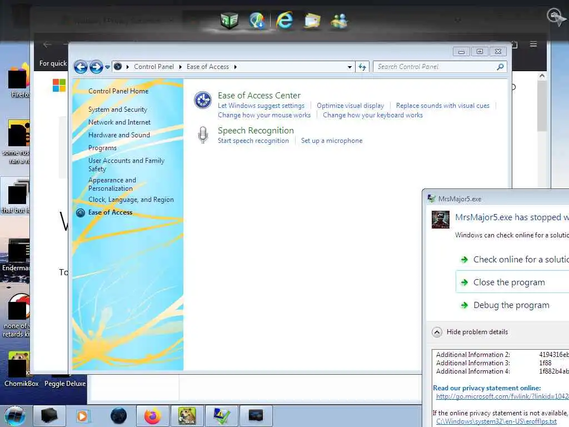Click the mail envelope icon in top dock

pos(312,21)
